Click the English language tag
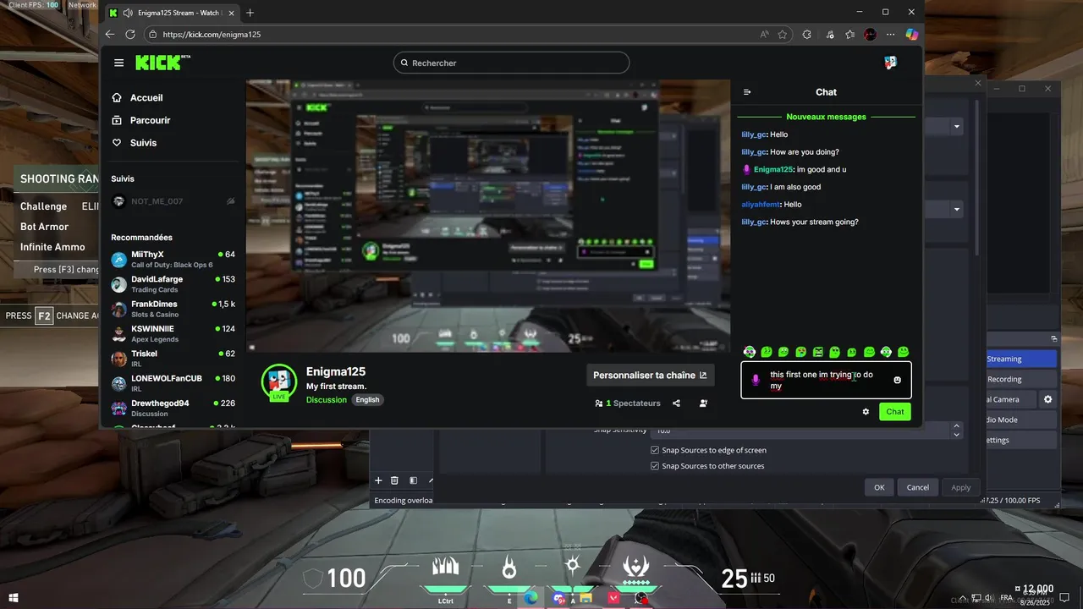 [x=367, y=399]
